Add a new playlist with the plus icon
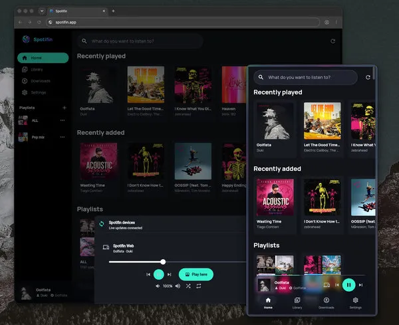The width and height of the screenshot is (399, 325). (65, 108)
